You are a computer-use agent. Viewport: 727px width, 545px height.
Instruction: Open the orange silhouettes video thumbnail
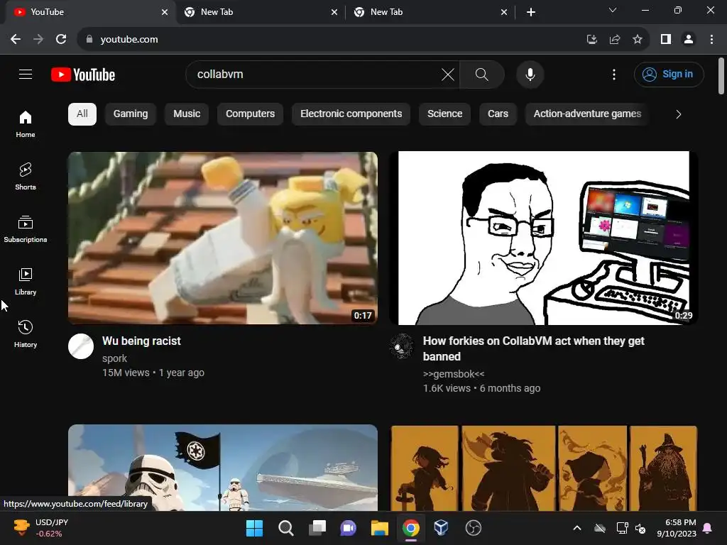pos(543,468)
